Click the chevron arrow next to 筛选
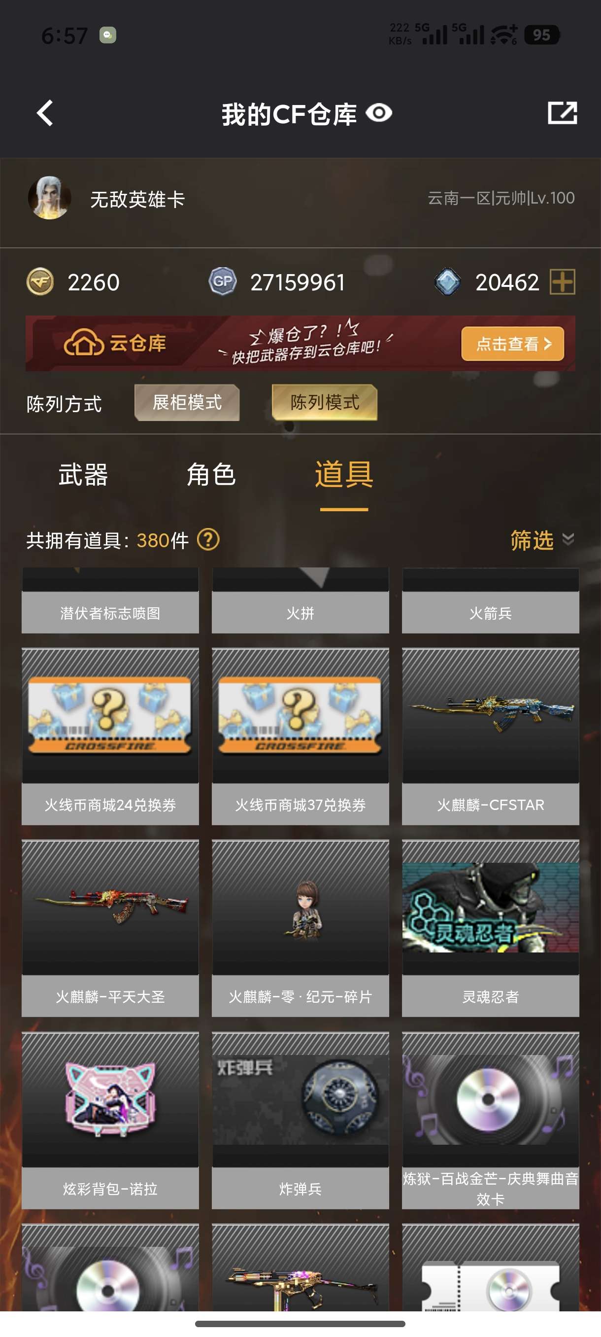Image resolution: width=601 pixels, height=1337 pixels. 568,540
